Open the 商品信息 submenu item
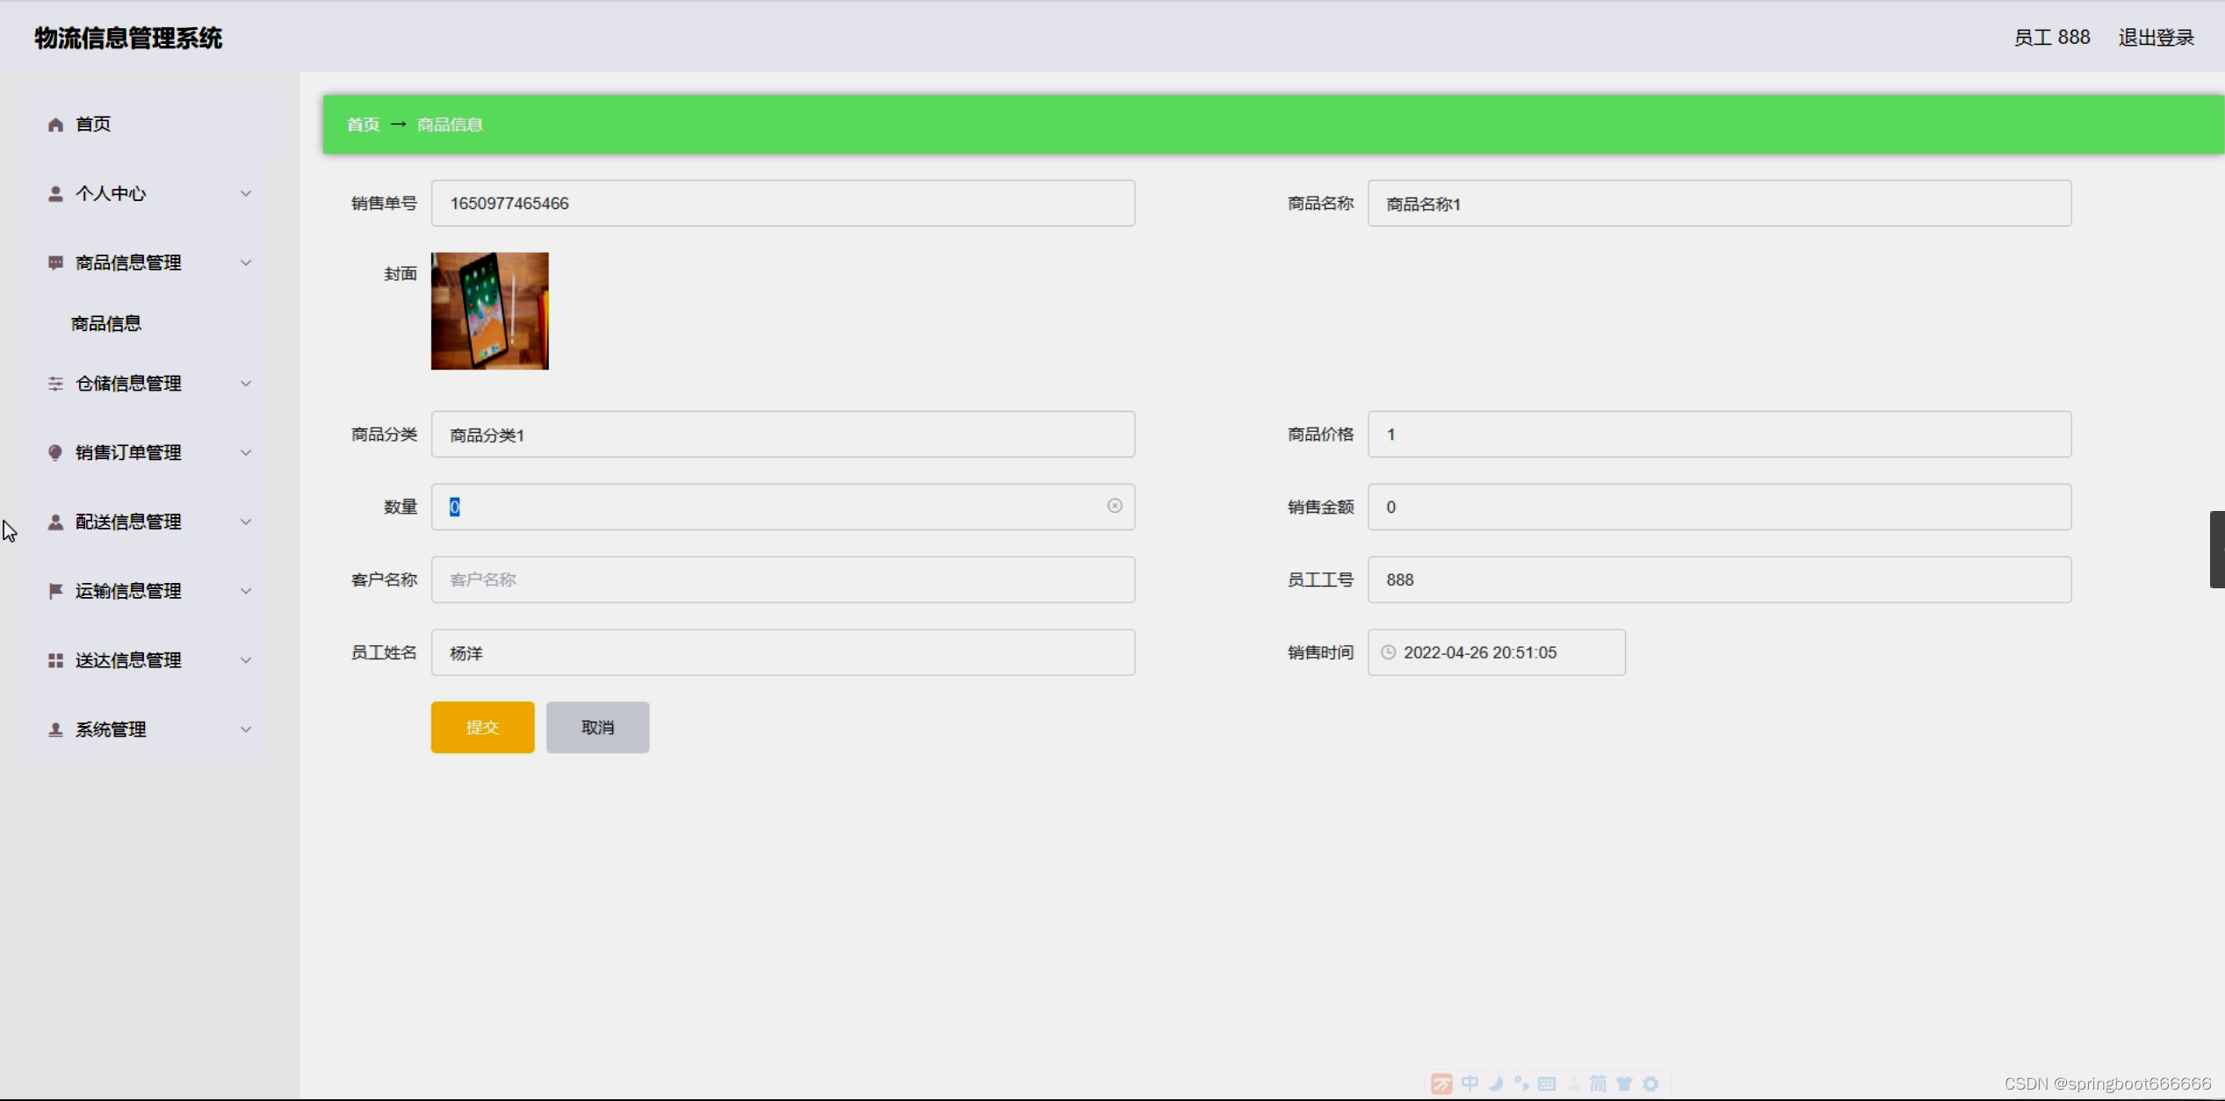Viewport: 2225px width, 1101px height. [106, 324]
